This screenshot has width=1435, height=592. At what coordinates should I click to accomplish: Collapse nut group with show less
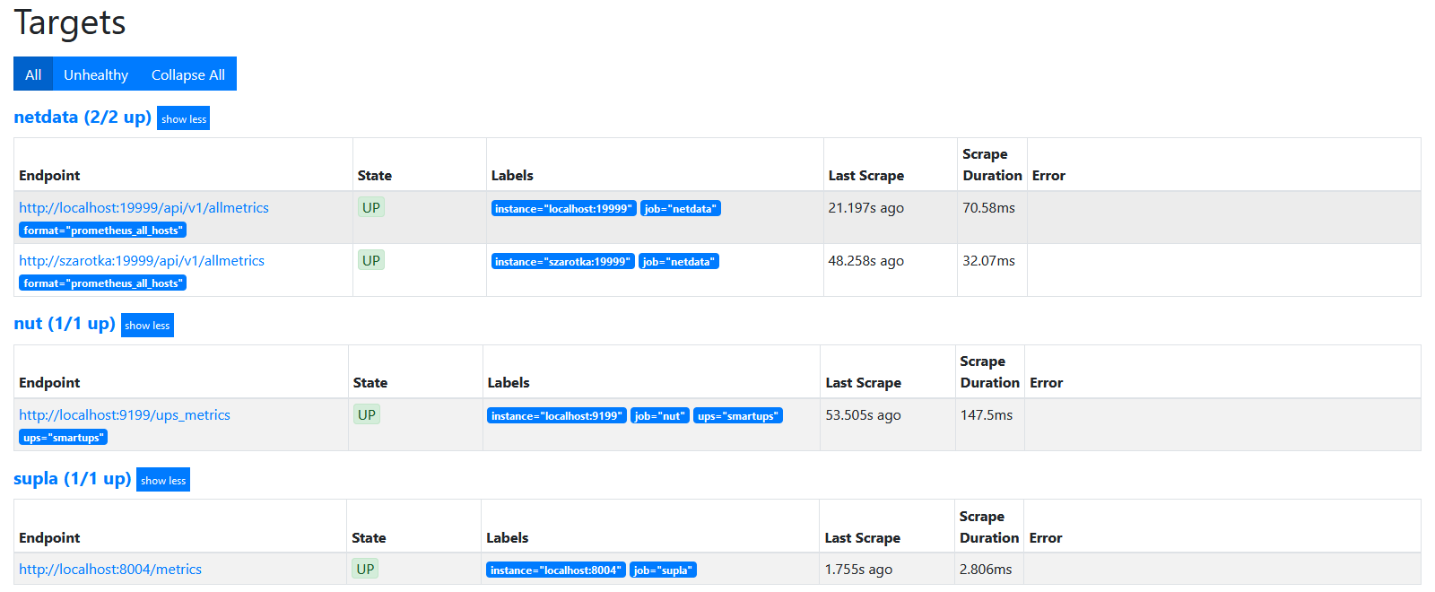tap(147, 326)
